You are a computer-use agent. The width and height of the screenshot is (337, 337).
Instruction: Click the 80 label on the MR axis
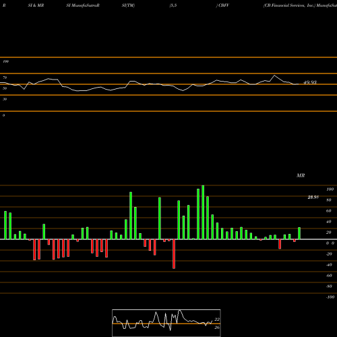(329, 200)
